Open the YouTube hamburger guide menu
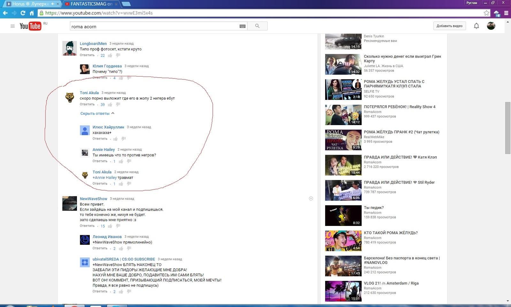This screenshot has height=307, width=511. pyautogui.click(x=12, y=26)
